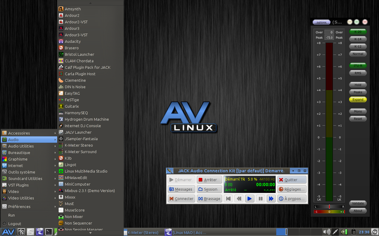The image size is (379, 236).
Task: Expand the Soundcard Utilities submenu
Action: tap(29, 178)
